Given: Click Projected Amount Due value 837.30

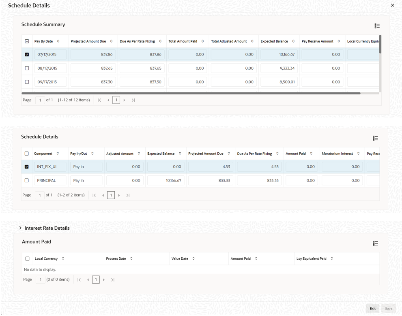Looking at the screenshot, I should [93, 82].
